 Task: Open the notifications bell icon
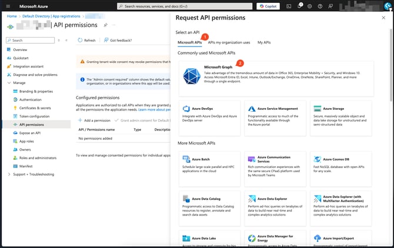pos(299,6)
